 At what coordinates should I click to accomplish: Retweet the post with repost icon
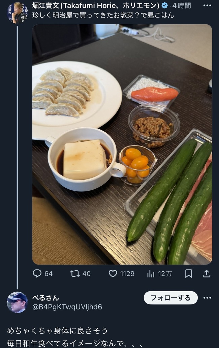pos(75,273)
